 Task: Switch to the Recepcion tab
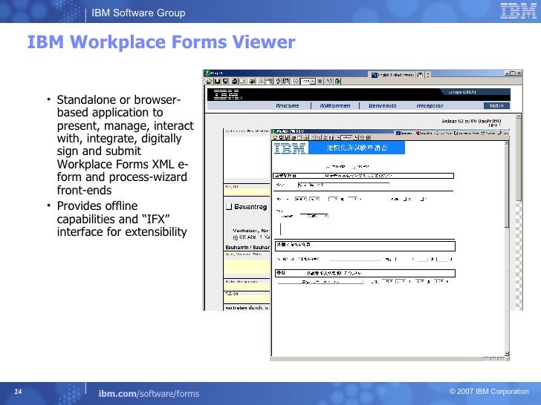430,106
